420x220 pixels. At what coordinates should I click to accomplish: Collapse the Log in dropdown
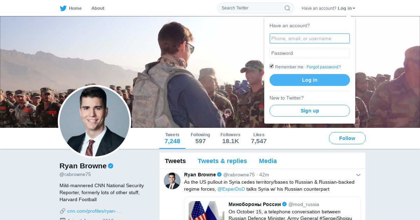(346, 8)
